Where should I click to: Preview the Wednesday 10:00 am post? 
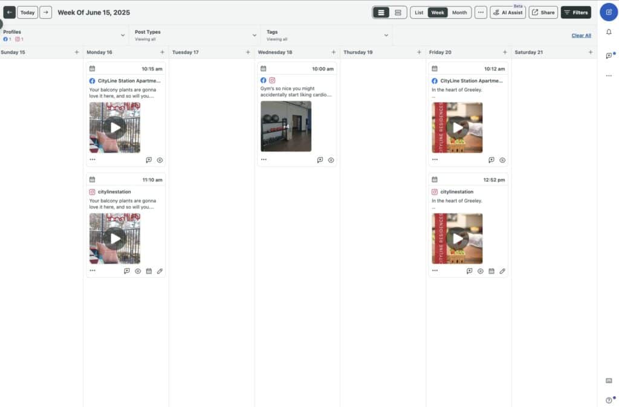click(331, 160)
